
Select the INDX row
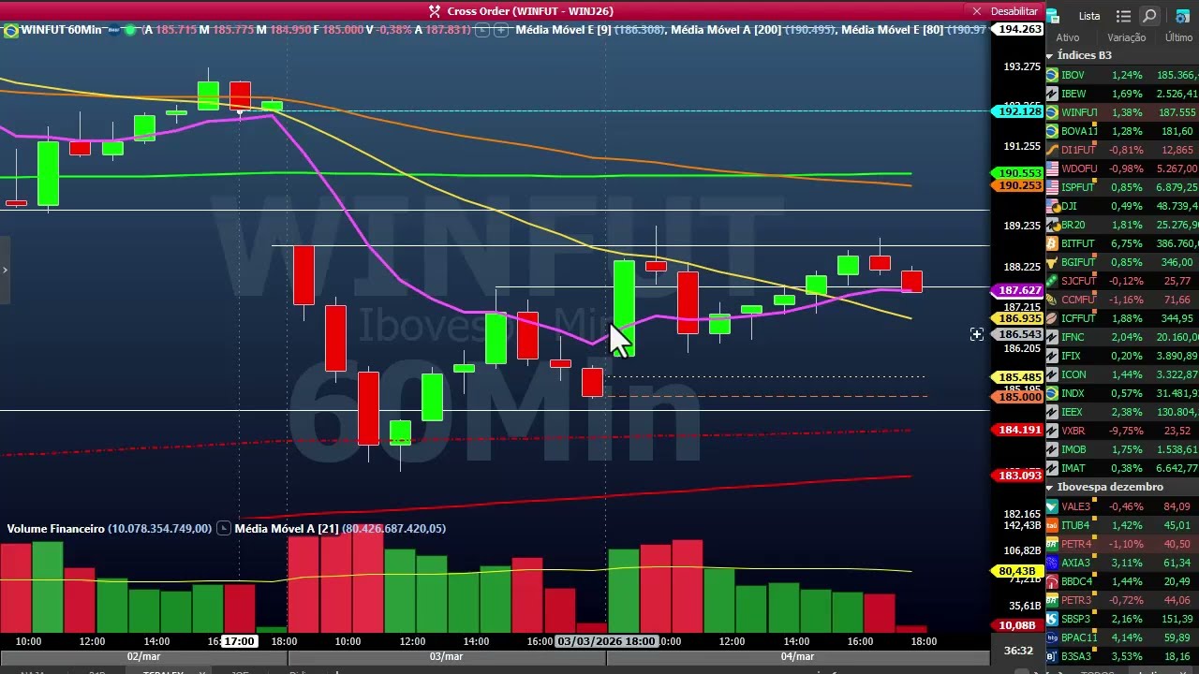coord(1122,393)
